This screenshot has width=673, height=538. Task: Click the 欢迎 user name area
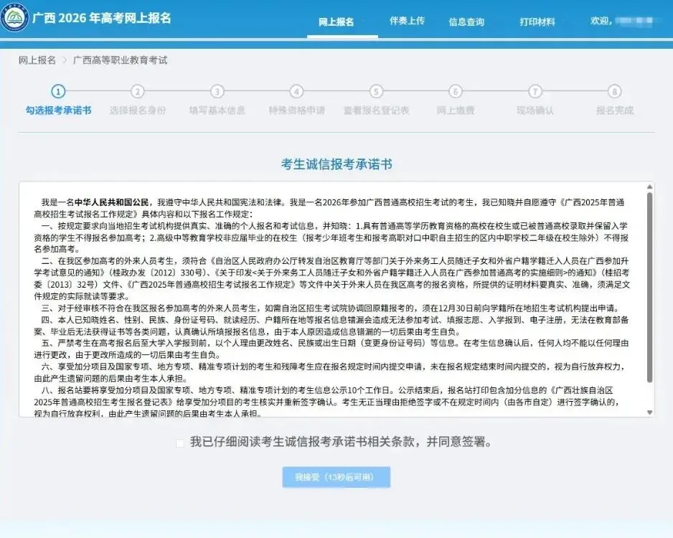tap(621, 21)
